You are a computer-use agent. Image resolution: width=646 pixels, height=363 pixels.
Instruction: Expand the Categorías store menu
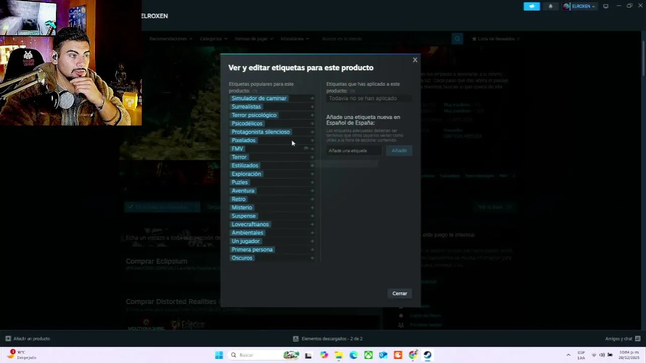click(213, 39)
